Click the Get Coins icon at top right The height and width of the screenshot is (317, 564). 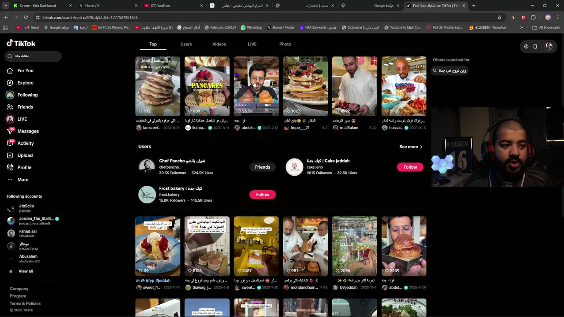point(526,46)
